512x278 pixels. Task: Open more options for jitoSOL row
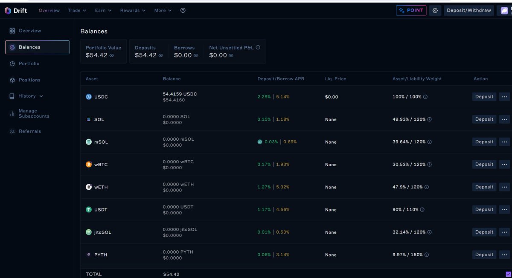[x=504, y=232]
